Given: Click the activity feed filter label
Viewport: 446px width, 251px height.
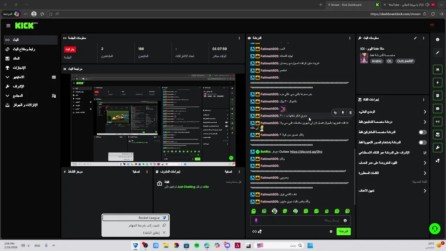Looking at the screenshot, I should (x=136, y=172).
